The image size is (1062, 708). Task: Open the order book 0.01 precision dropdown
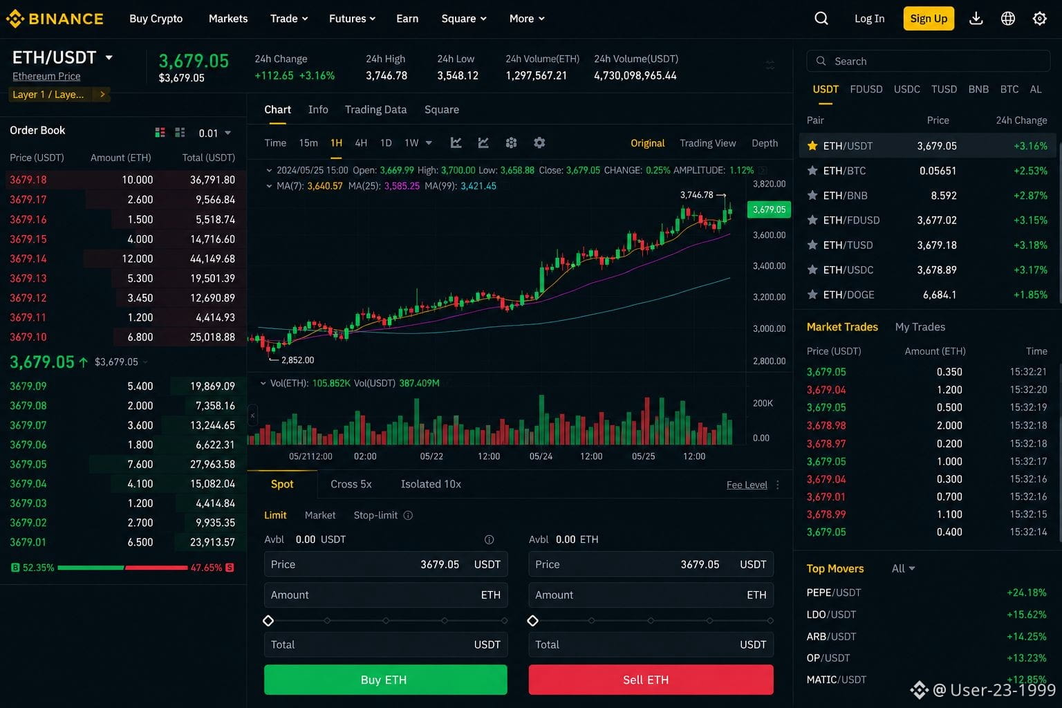click(x=215, y=133)
